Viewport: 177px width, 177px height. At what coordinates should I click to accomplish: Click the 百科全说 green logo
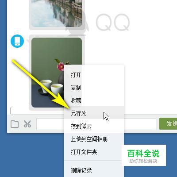143,154
